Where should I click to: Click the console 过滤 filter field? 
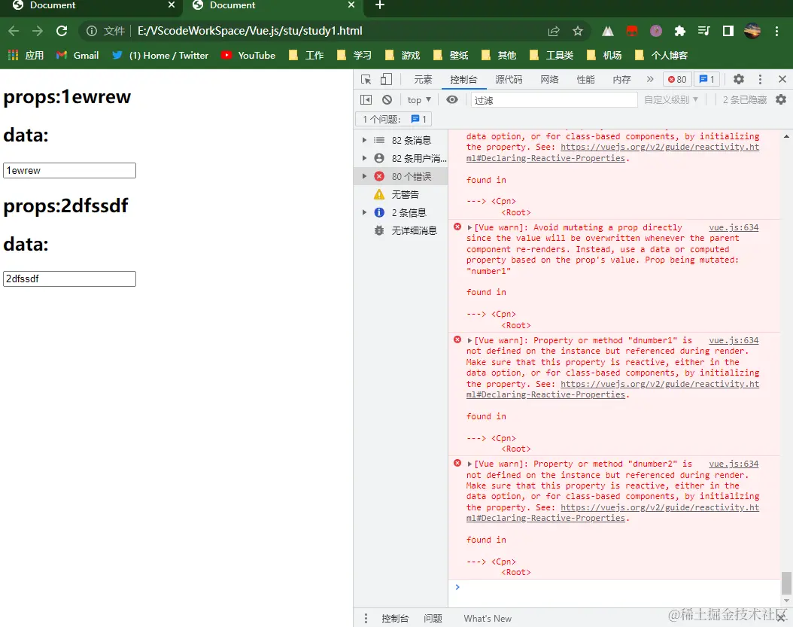554,100
